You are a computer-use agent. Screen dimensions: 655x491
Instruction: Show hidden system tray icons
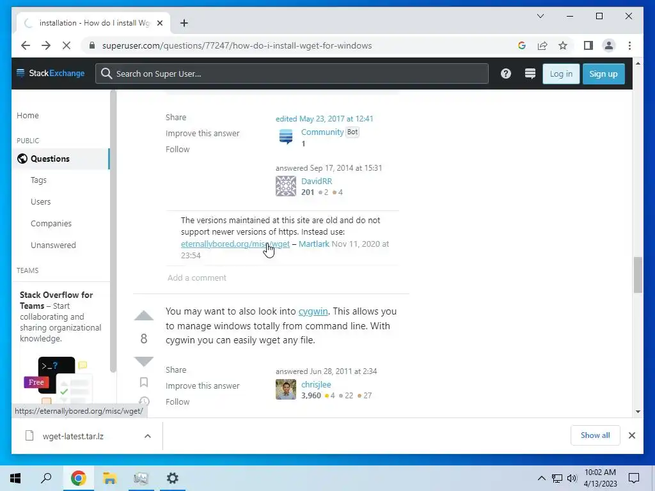[x=541, y=478]
